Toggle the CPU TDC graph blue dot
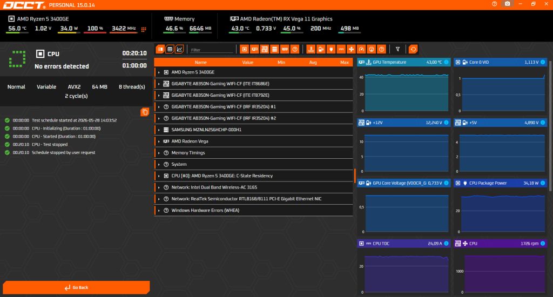 (446, 244)
